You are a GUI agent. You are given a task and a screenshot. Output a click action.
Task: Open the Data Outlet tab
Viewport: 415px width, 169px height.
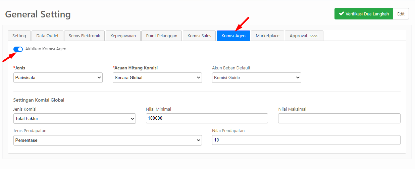pyautogui.click(x=47, y=36)
